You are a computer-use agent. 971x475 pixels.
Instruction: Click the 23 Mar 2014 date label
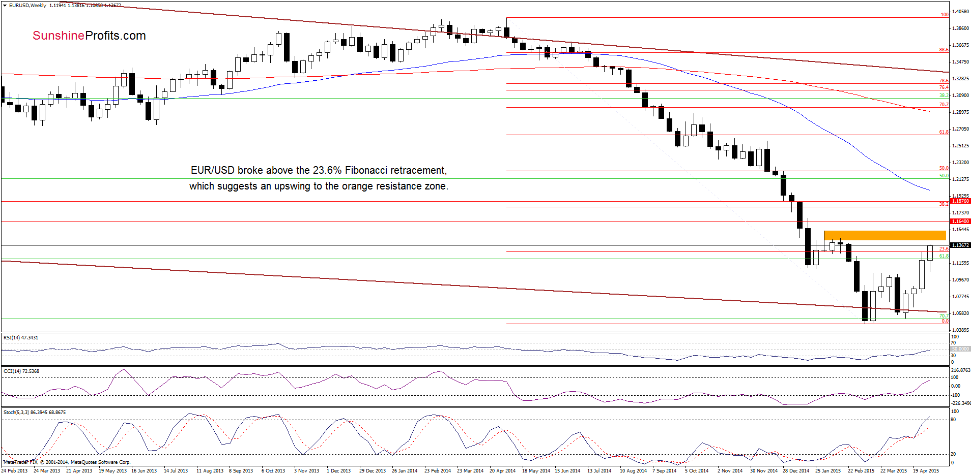click(470, 470)
